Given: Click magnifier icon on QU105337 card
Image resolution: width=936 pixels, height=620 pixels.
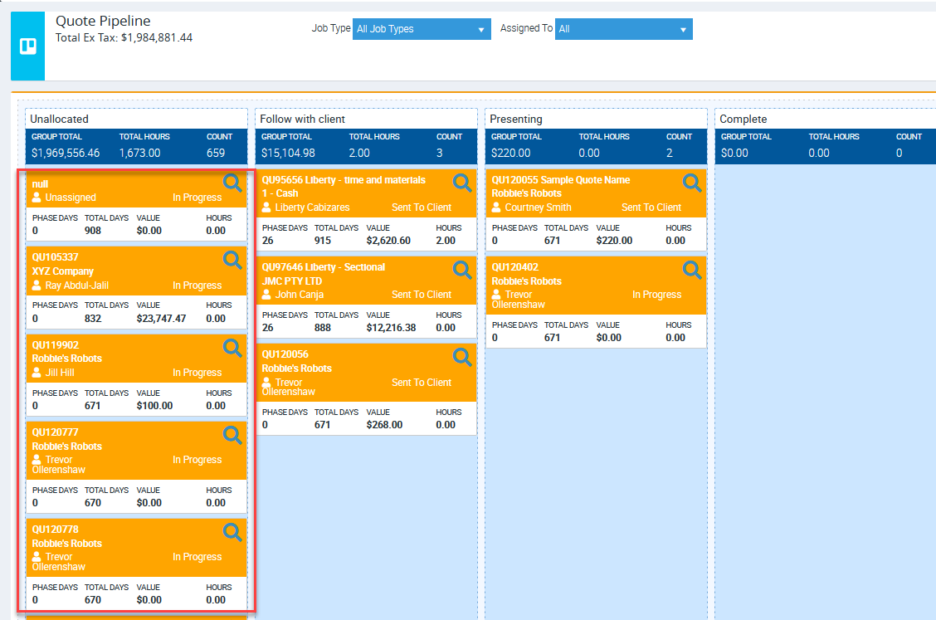Looking at the screenshot, I should [233, 260].
